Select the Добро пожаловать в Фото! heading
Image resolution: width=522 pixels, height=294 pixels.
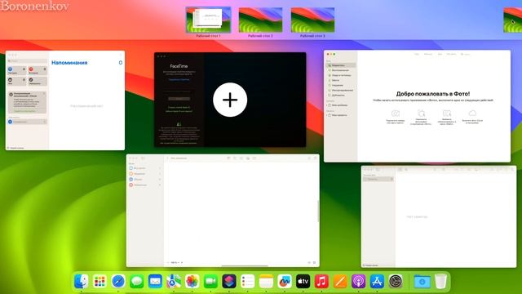pyautogui.click(x=433, y=94)
